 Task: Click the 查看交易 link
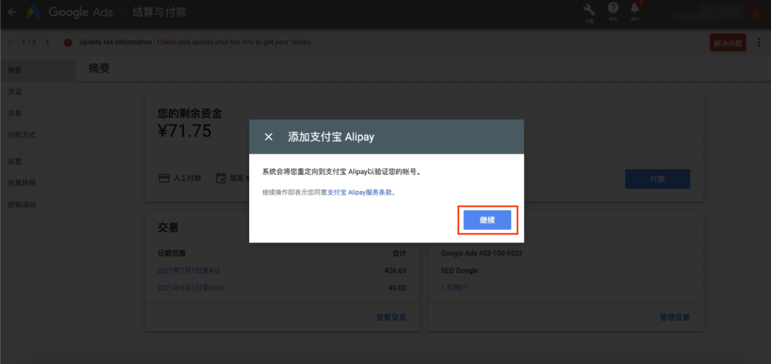[x=391, y=318]
